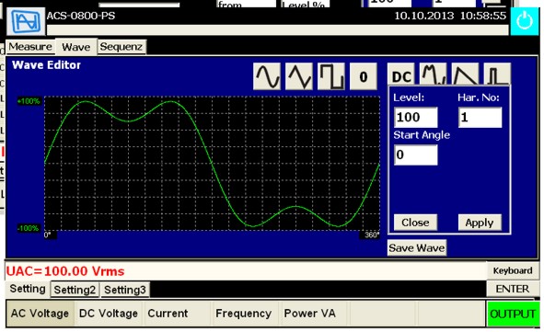The image size is (544, 332).
Task: Click the cyan power button
Action: (525, 21)
